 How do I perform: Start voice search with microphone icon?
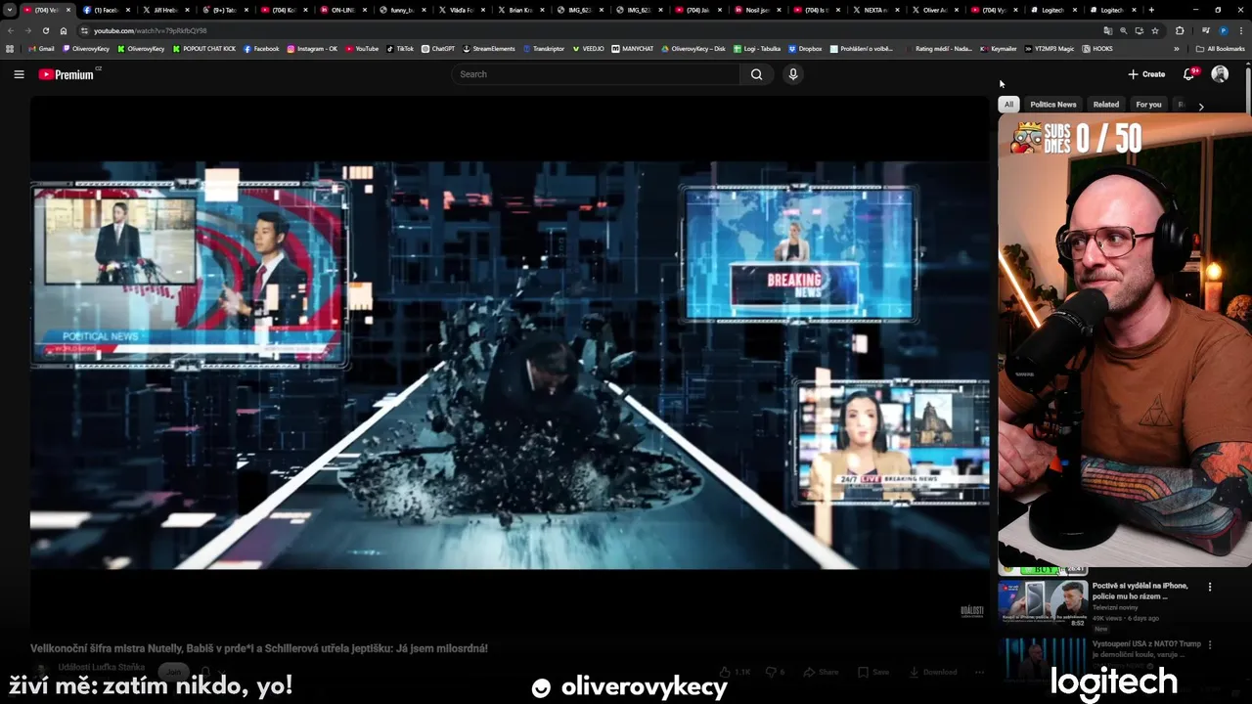point(793,74)
